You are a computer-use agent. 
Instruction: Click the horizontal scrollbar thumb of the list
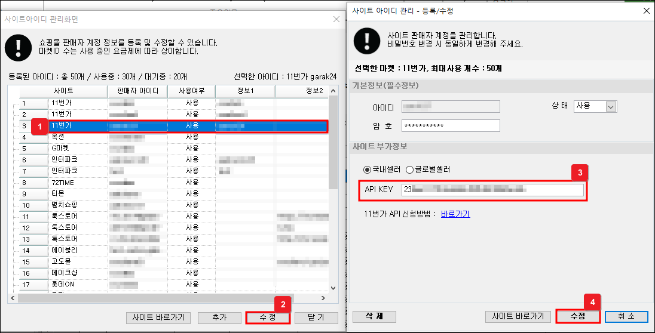155,298
